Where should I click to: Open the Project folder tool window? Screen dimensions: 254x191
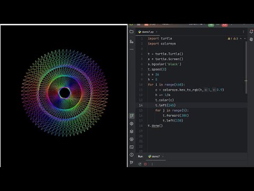(x=131, y=32)
